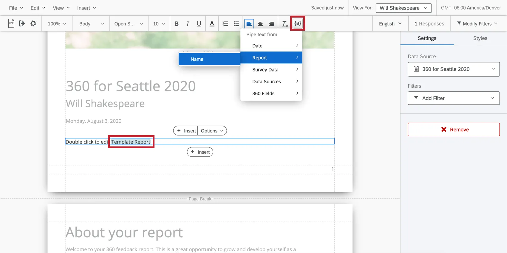The image size is (507, 253).
Task: Apply underline formatting
Action: (199, 24)
